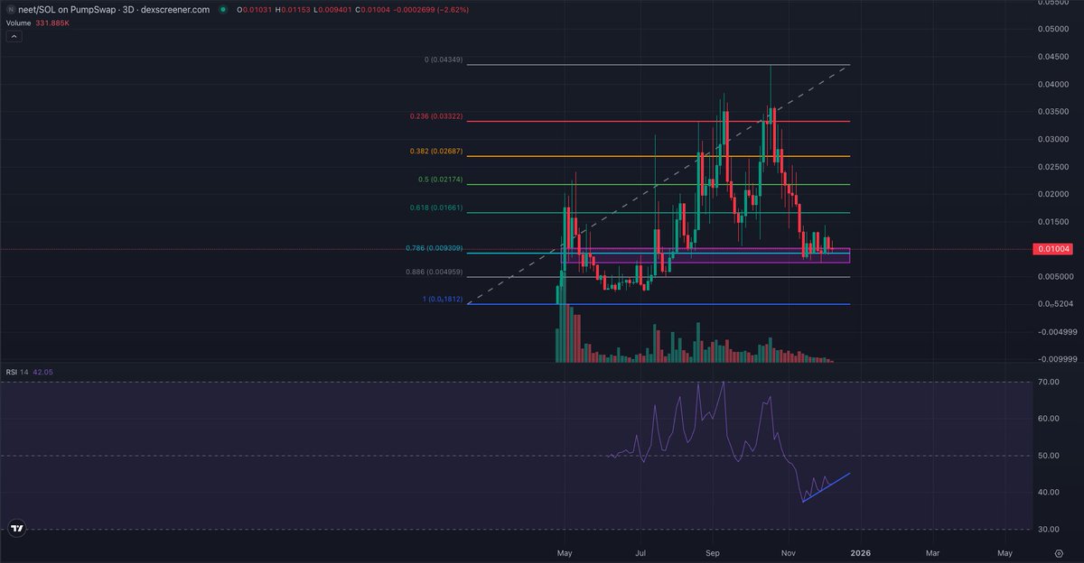This screenshot has width=1084, height=563.
Task: Collapse the Volume pane using the chevron
Action: [14, 36]
